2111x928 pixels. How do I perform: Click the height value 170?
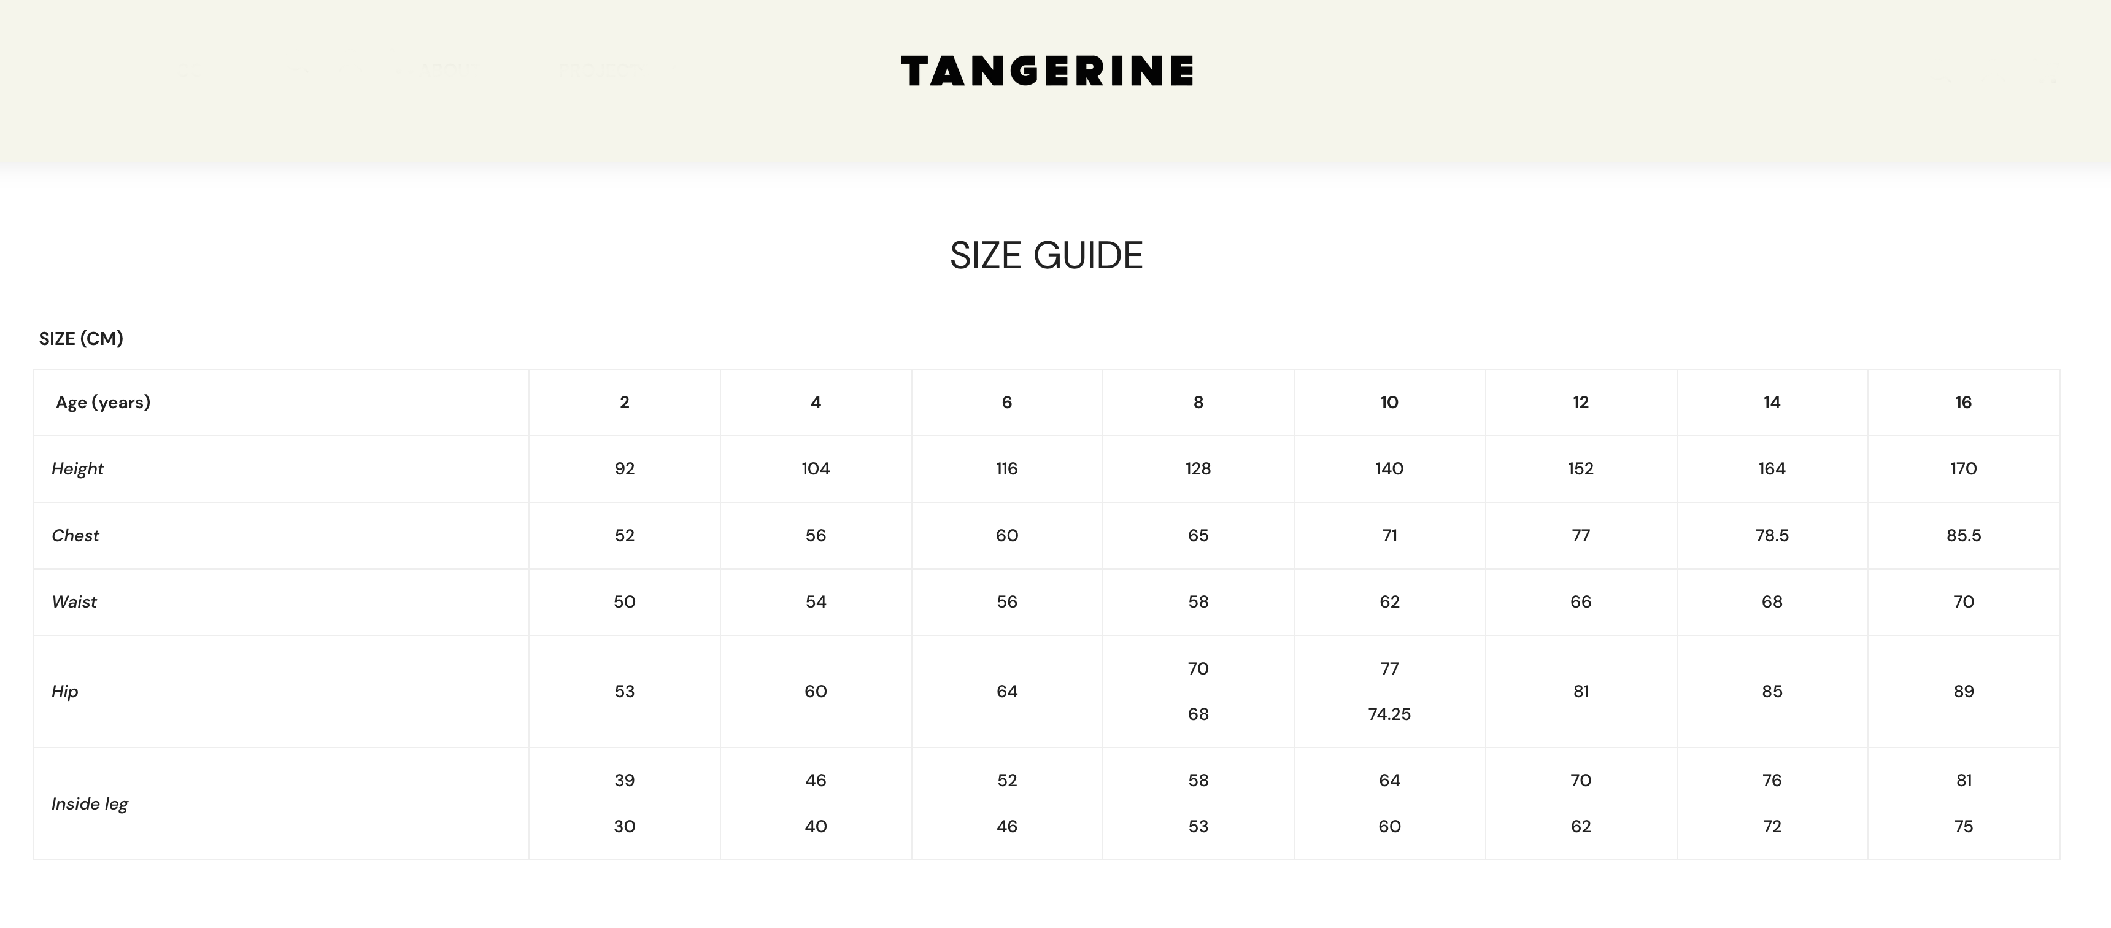click(x=1964, y=469)
